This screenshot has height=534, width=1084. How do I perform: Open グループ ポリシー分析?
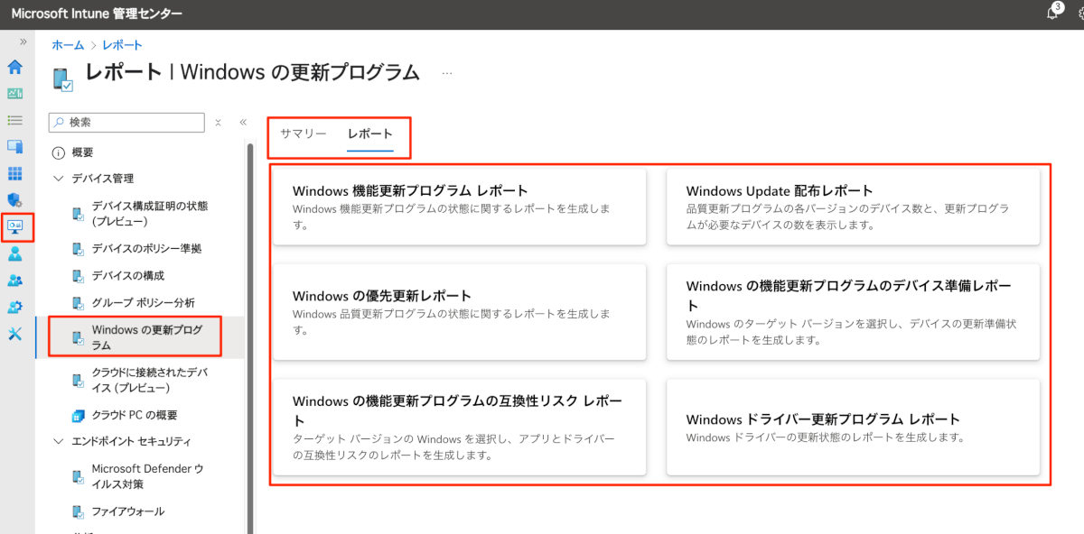pyautogui.click(x=143, y=302)
